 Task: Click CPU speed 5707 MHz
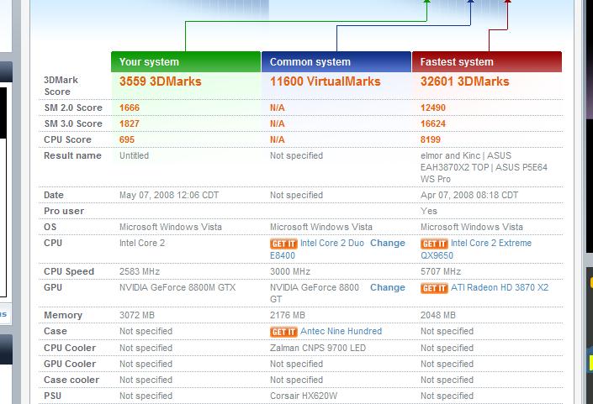(x=441, y=271)
